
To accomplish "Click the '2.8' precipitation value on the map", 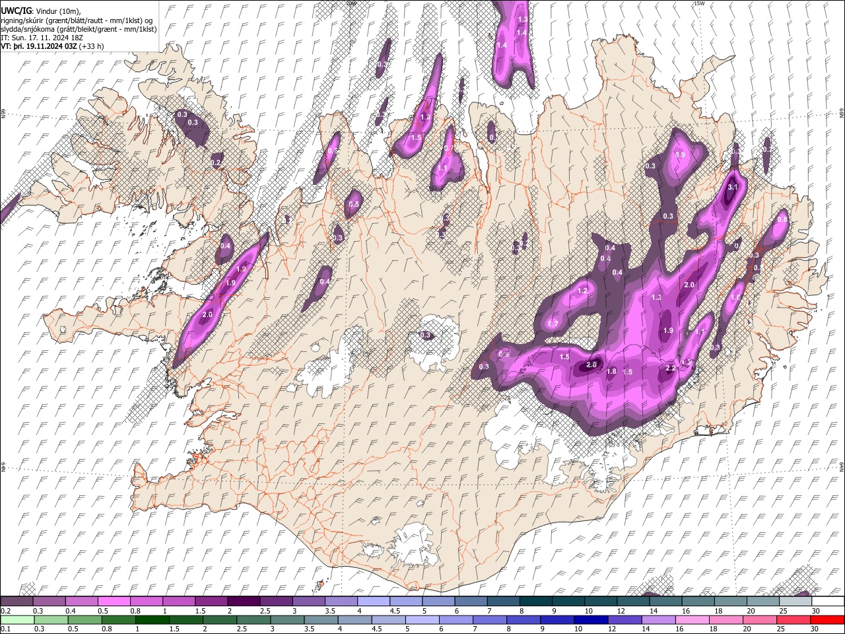I will (x=591, y=365).
